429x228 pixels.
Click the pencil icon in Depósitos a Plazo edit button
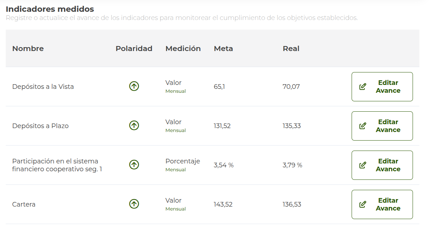pyautogui.click(x=363, y=126)
